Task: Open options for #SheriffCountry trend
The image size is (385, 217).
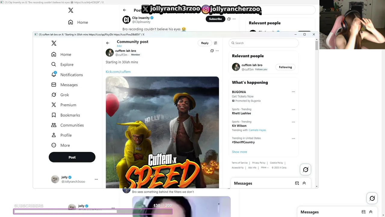Action: click(293, 139)
